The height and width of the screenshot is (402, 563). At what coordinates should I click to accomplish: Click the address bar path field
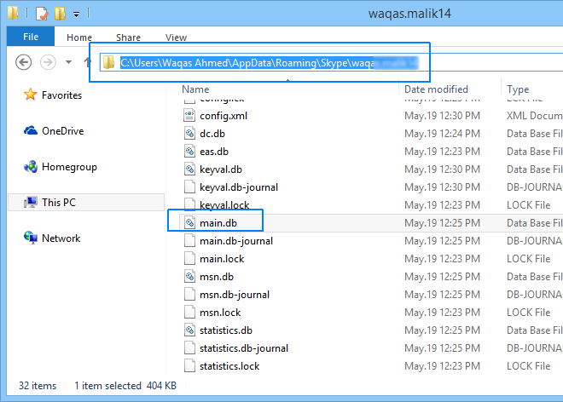[x=332, y=63]
